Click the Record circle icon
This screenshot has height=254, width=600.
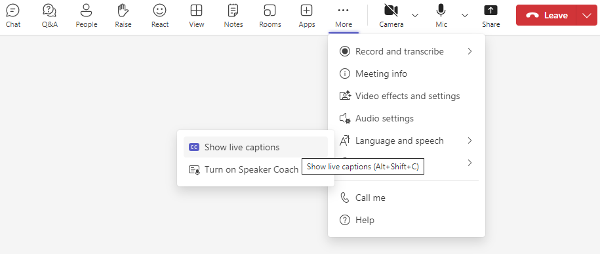click(345, 51)
